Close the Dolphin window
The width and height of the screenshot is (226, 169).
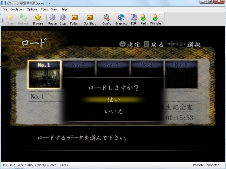click(x=219, y=1)
